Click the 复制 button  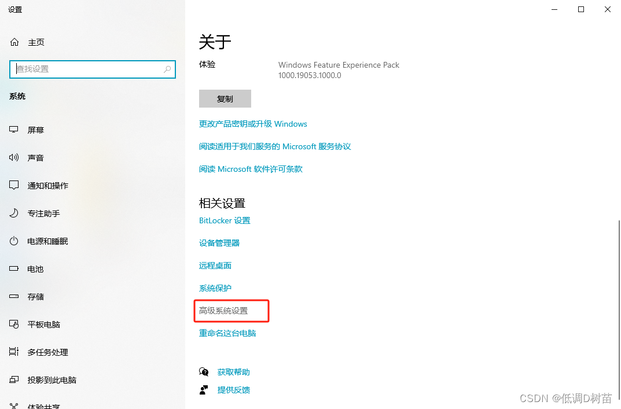point(225,98)
